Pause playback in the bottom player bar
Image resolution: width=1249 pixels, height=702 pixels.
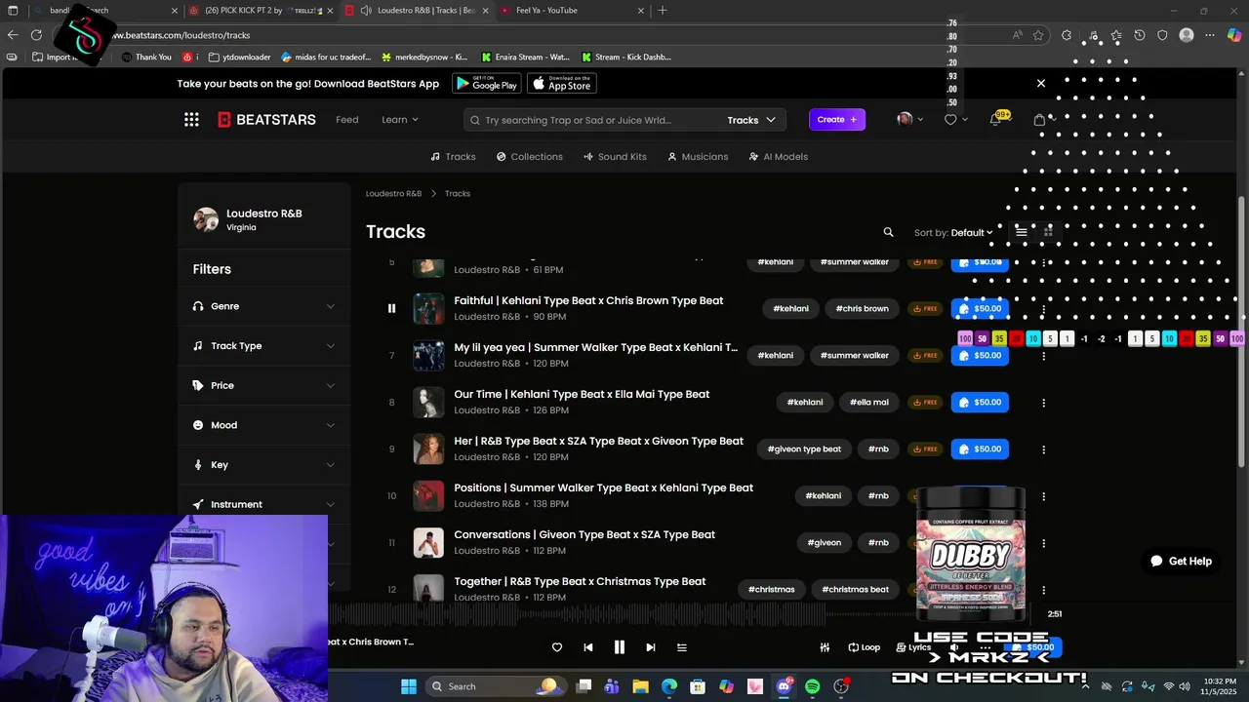coord(619,647)
